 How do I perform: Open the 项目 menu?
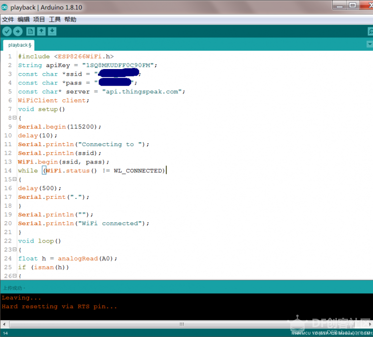[x=39, y=19]
